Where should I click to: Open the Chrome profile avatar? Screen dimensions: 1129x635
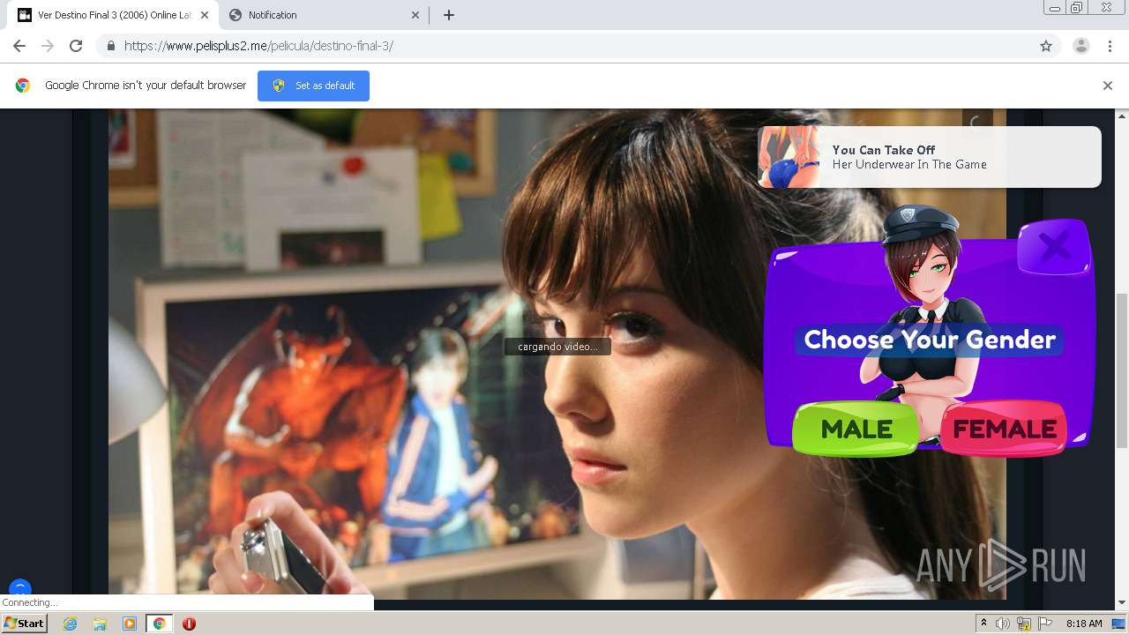pos(1080,46)
